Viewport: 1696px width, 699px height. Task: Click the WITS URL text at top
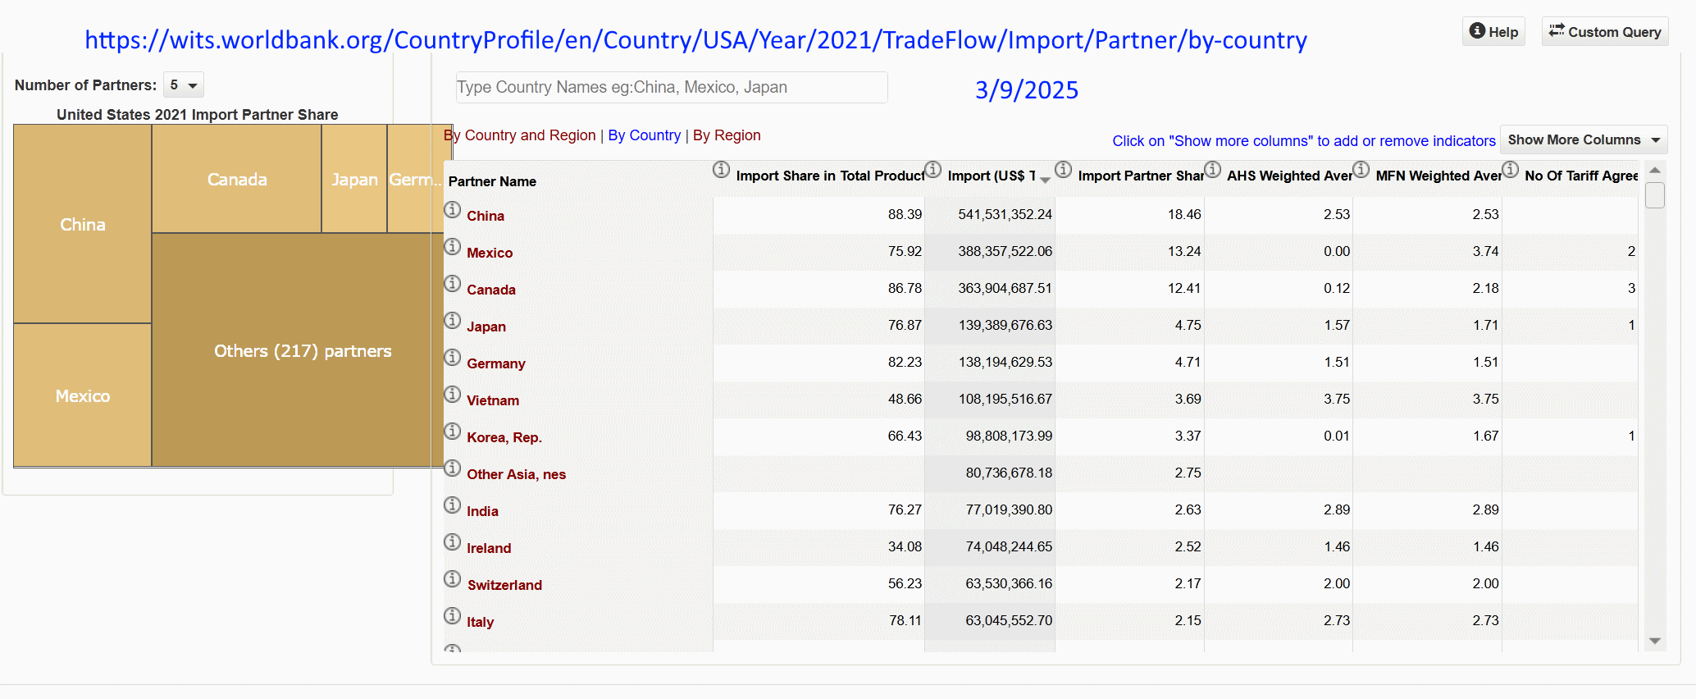[x=695, y=39]
